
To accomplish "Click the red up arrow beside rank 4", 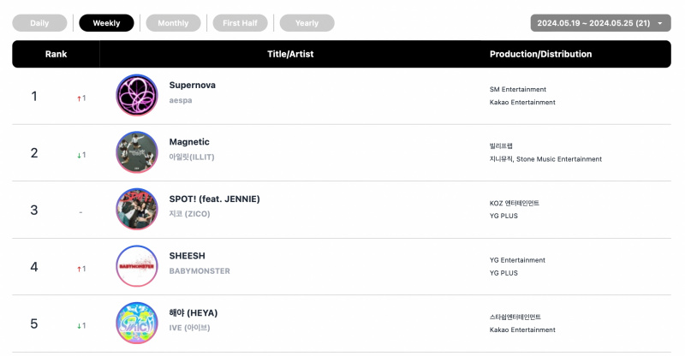I will click(x=79, y=269).
